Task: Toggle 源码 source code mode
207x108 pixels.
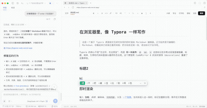Action: [x=188, y=13]
